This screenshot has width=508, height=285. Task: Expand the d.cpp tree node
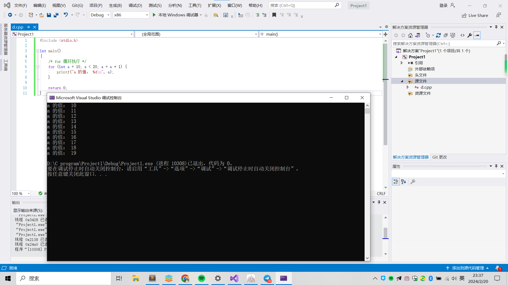click(407, 87)
